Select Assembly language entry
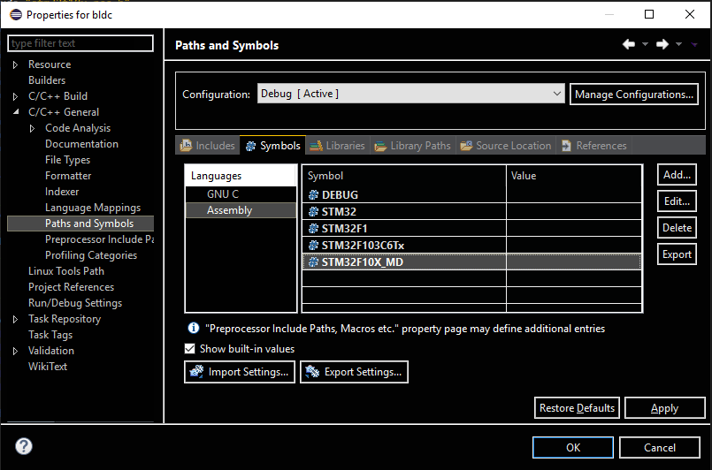This screenshot has height=470, width=712. 241,210
